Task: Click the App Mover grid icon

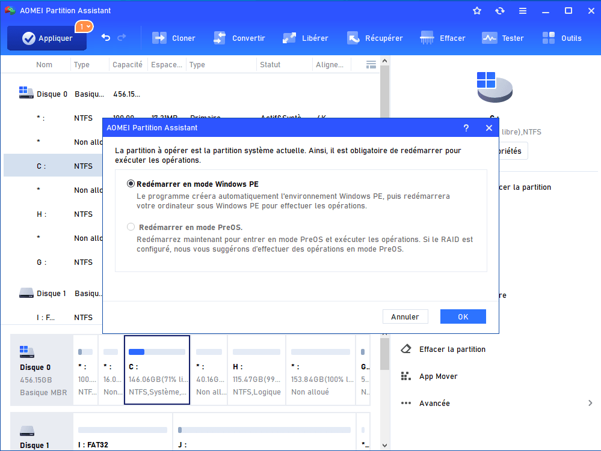Action: pyautogui.click(x=406, y=377)
